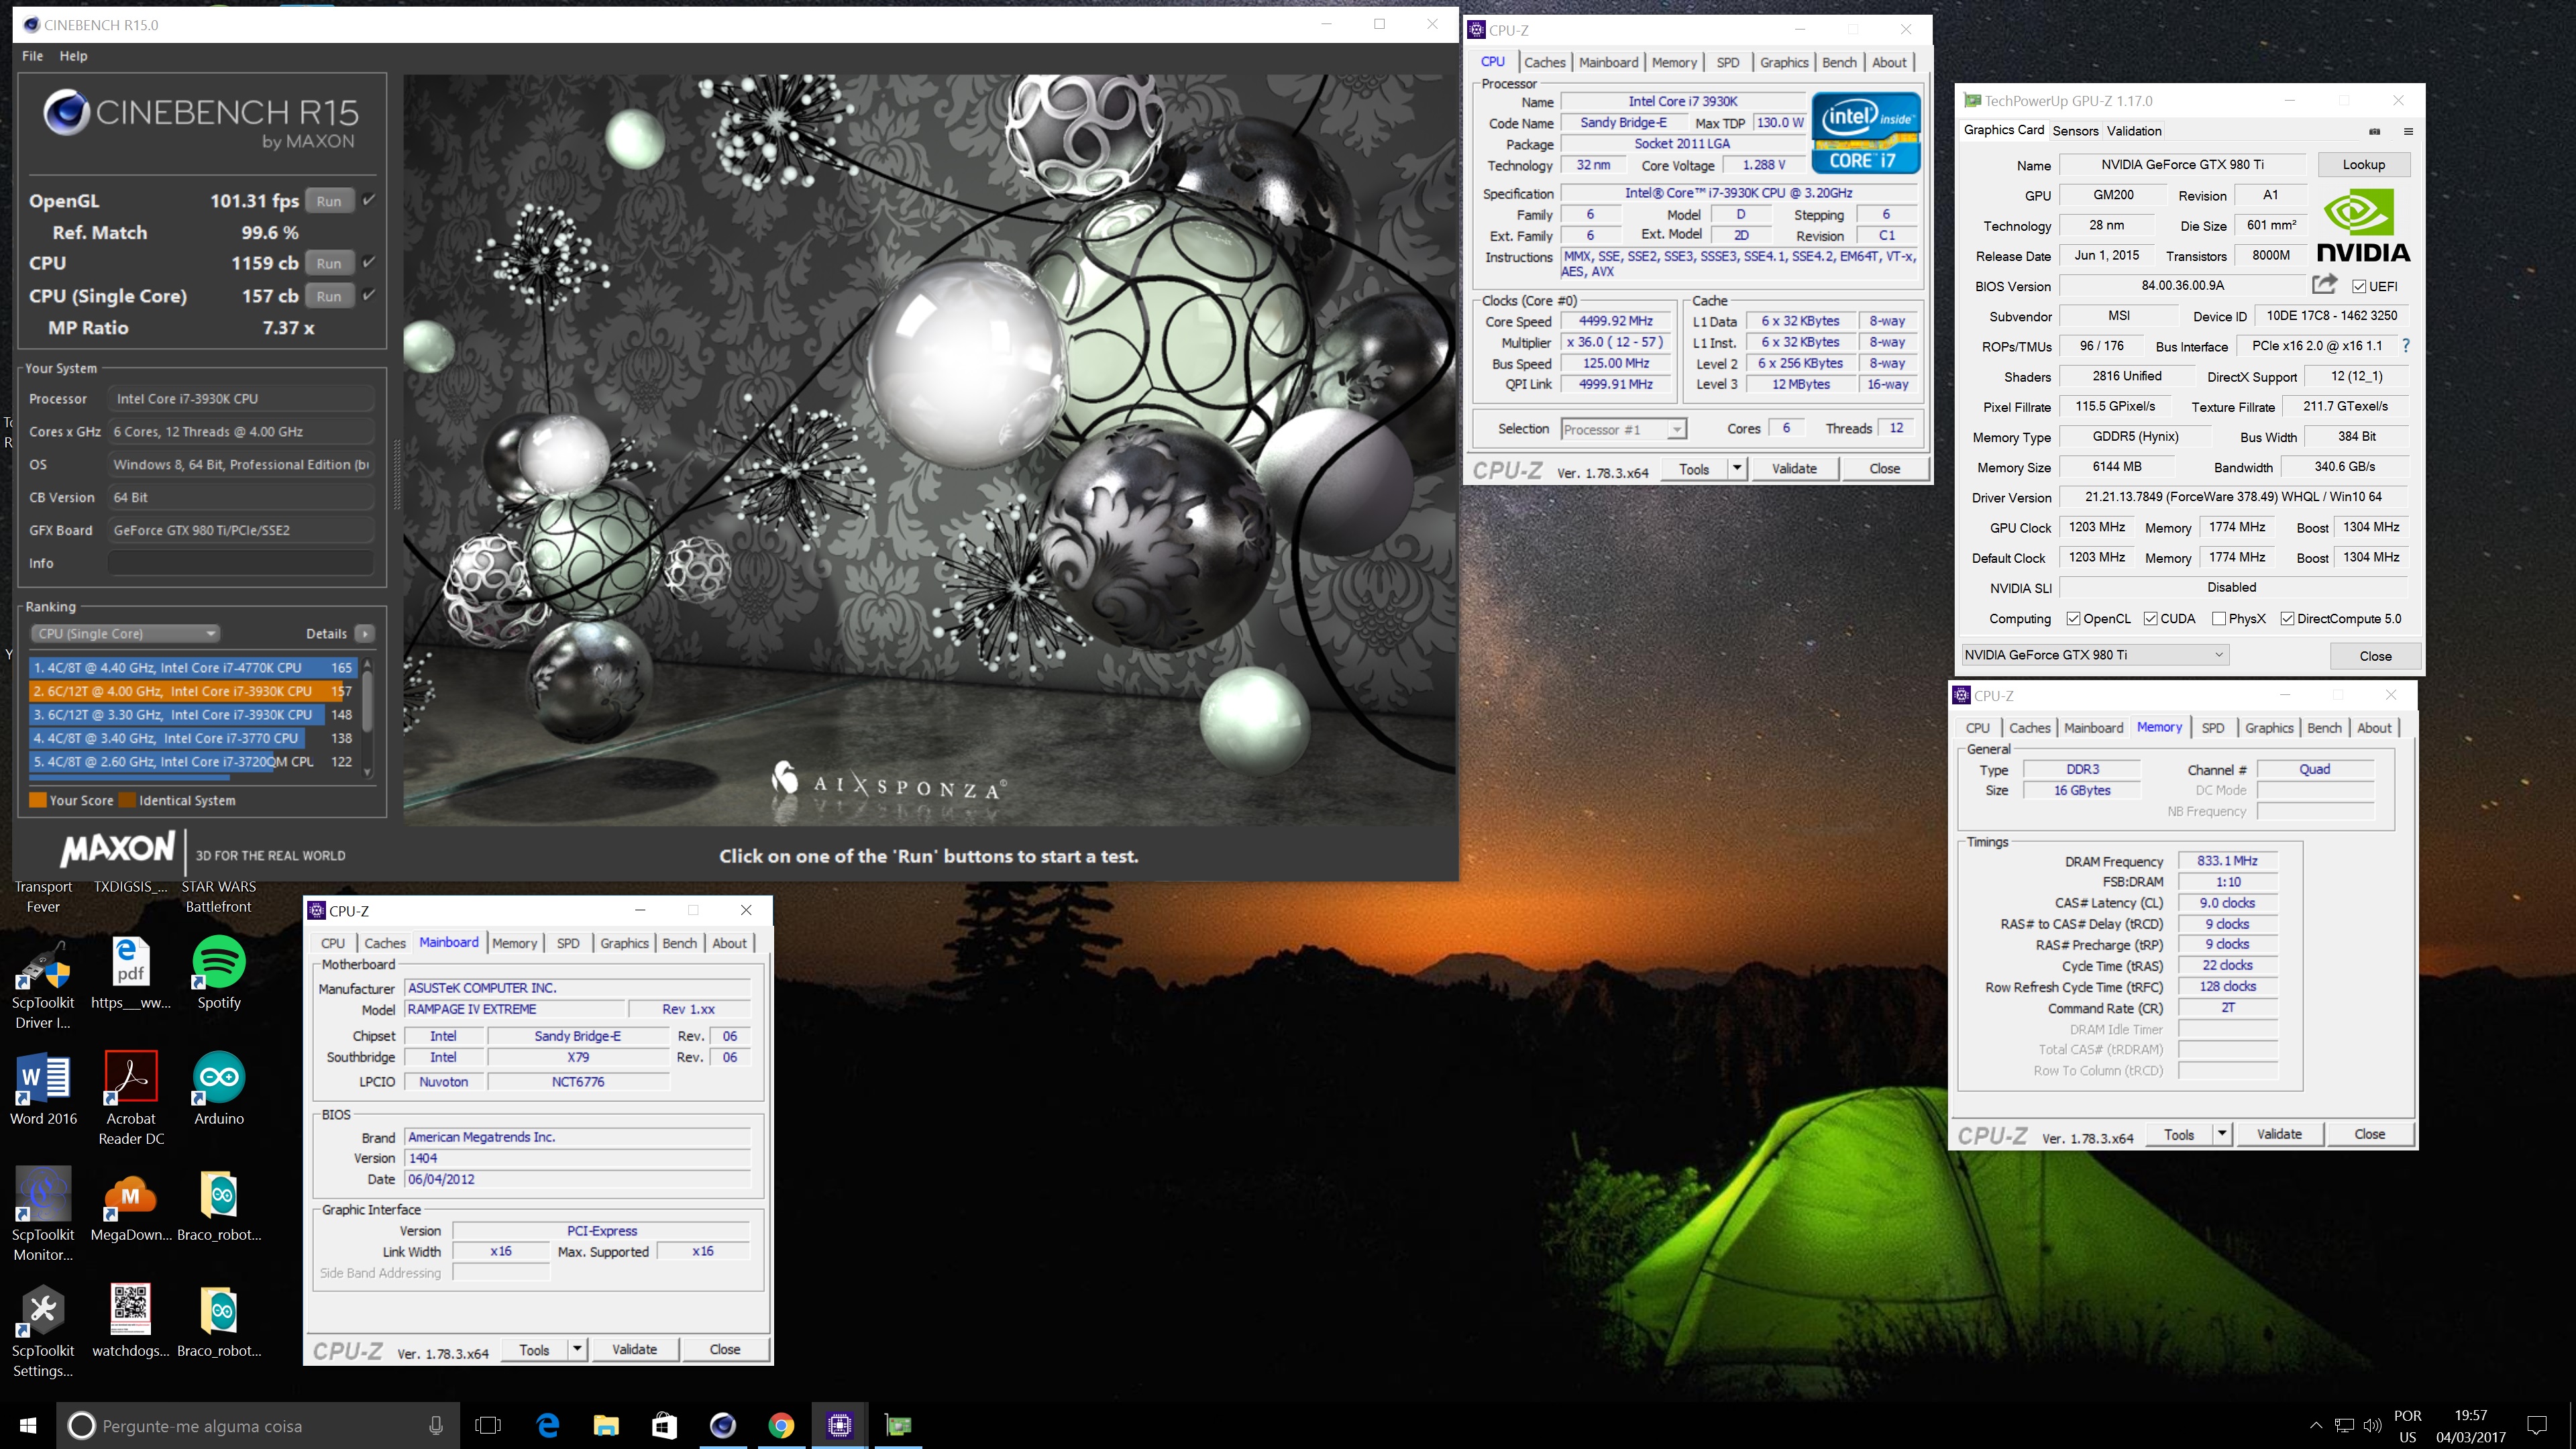
Task: Toggle the DirectCompute 5.0 checkbox
Action: [2287, 619]
